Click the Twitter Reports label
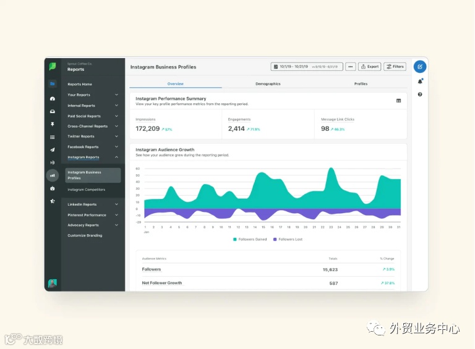The width and height of the screenshot is (475, 349). pos(81,137)
